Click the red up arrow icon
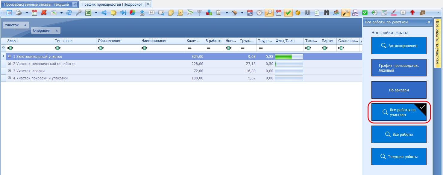The width and height of the screenshot is (443, 175). click(412, 13)
